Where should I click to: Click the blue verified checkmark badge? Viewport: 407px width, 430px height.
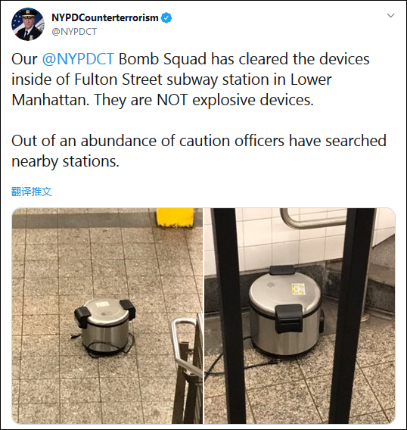(166, 18)
